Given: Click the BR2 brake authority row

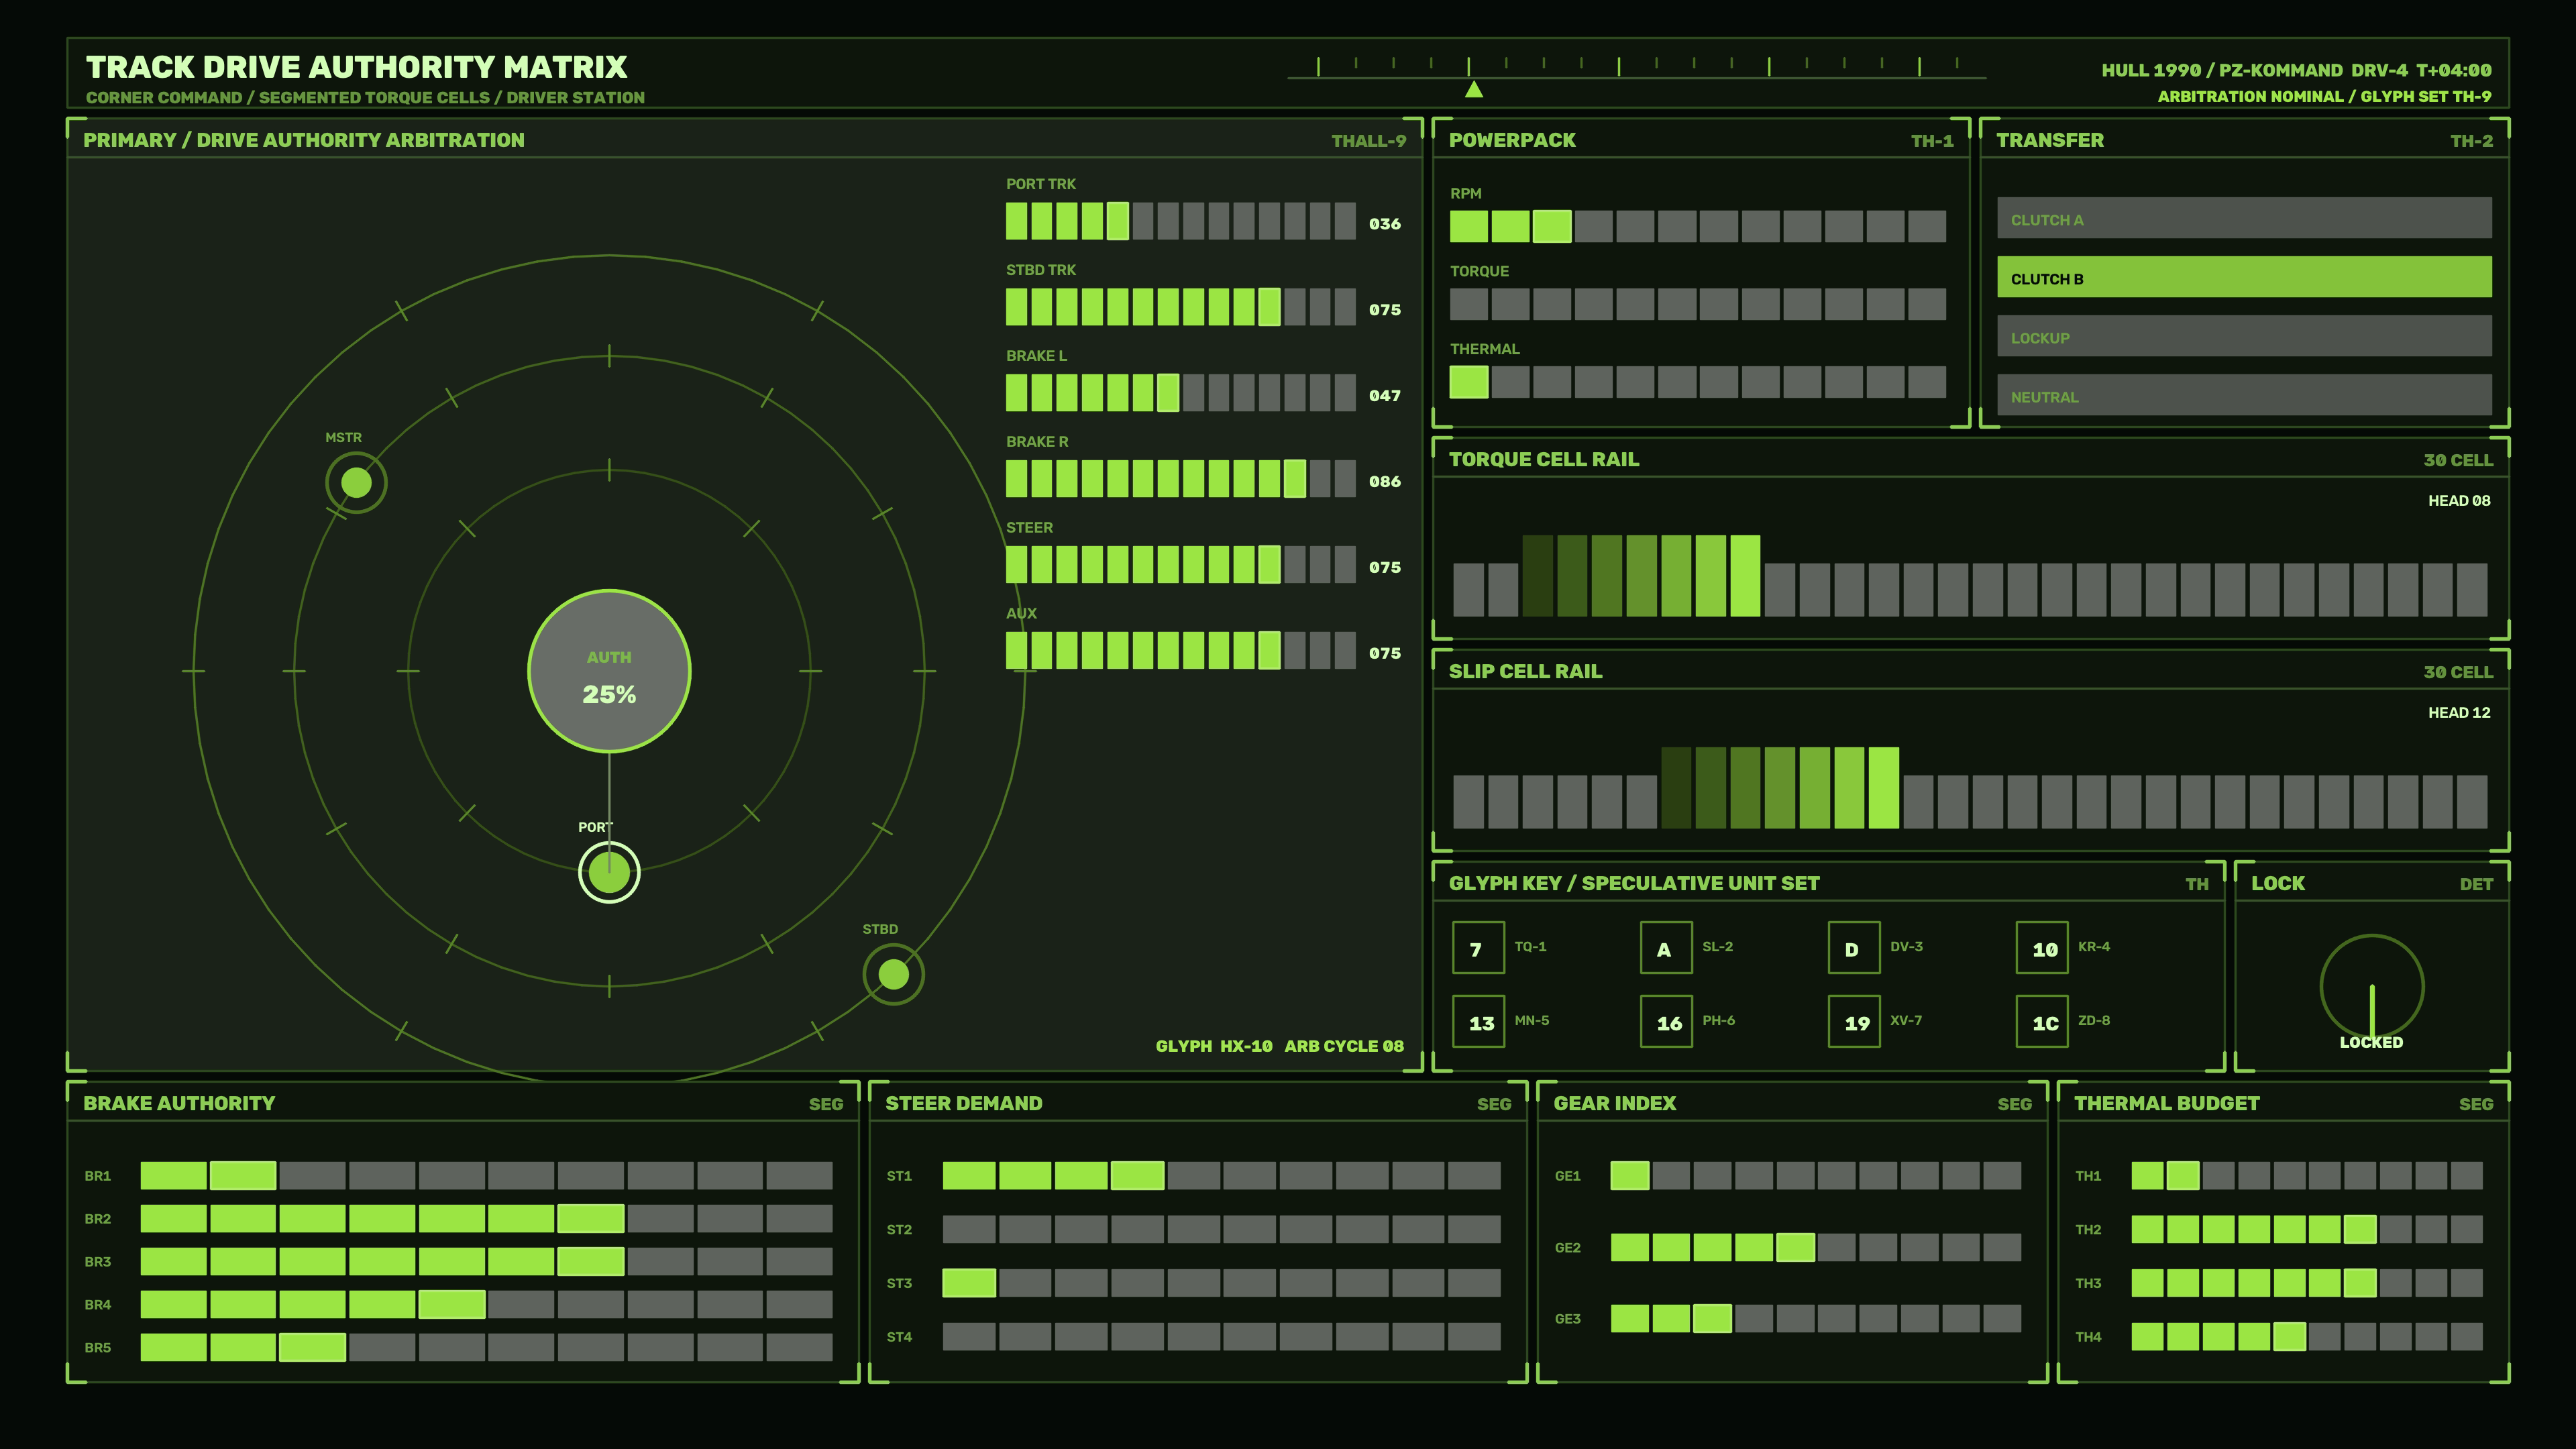Looking at the screenshot, I should click(486, 1219).
